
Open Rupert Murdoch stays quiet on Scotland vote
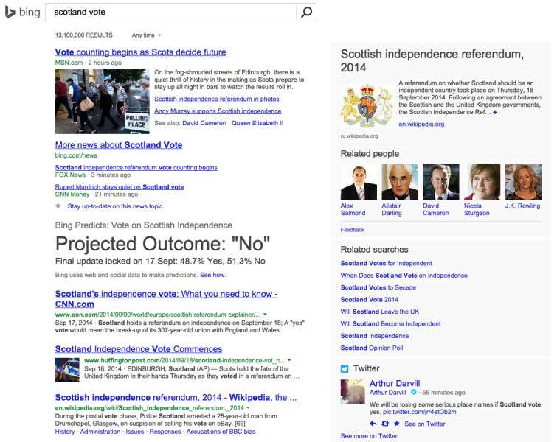pyautogui.click(x=120, y=186)
